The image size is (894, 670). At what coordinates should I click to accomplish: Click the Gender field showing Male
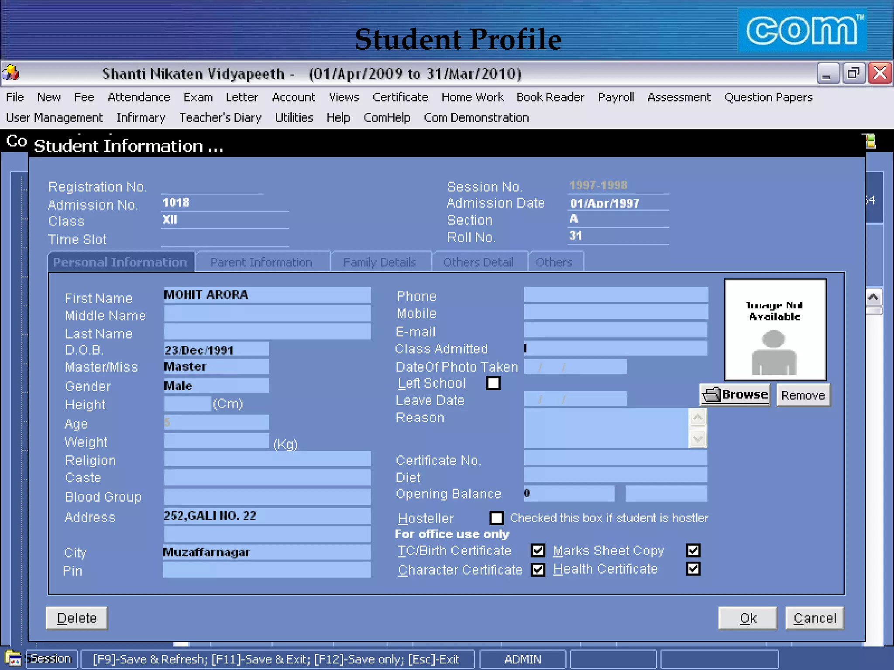[217, 386]
